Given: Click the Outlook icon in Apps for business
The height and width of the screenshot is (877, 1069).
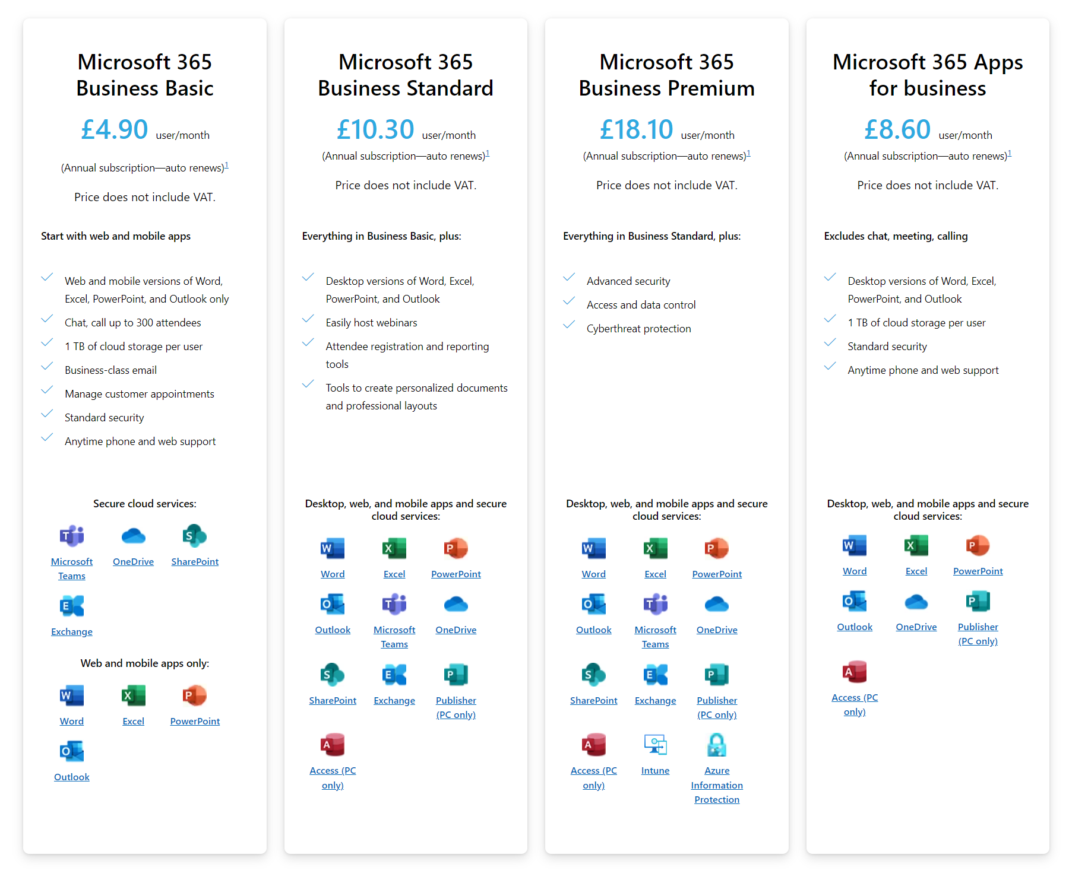Looking at the screenshot, I should coord(855,602).
